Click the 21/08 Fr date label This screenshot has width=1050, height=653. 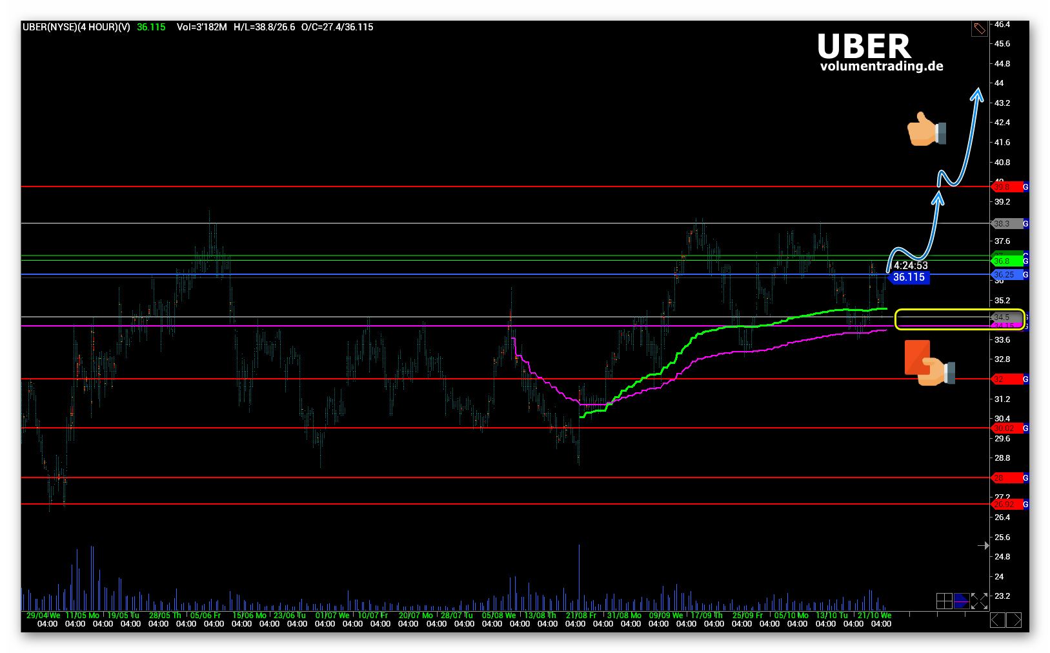(581, 616)
